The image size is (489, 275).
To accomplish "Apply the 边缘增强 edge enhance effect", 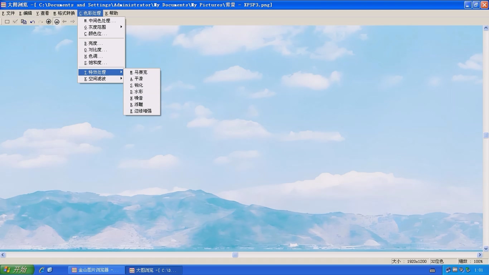I will 142,111.
